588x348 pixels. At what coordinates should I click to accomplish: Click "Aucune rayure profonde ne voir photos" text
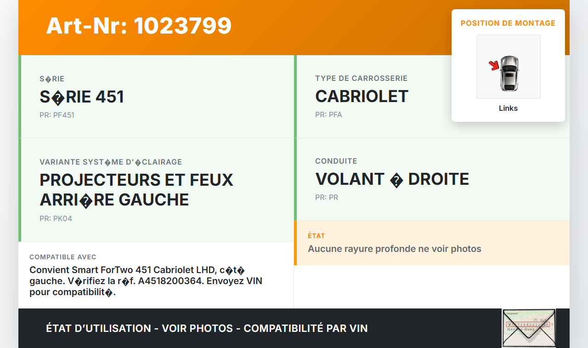click(x=395, y=249)
